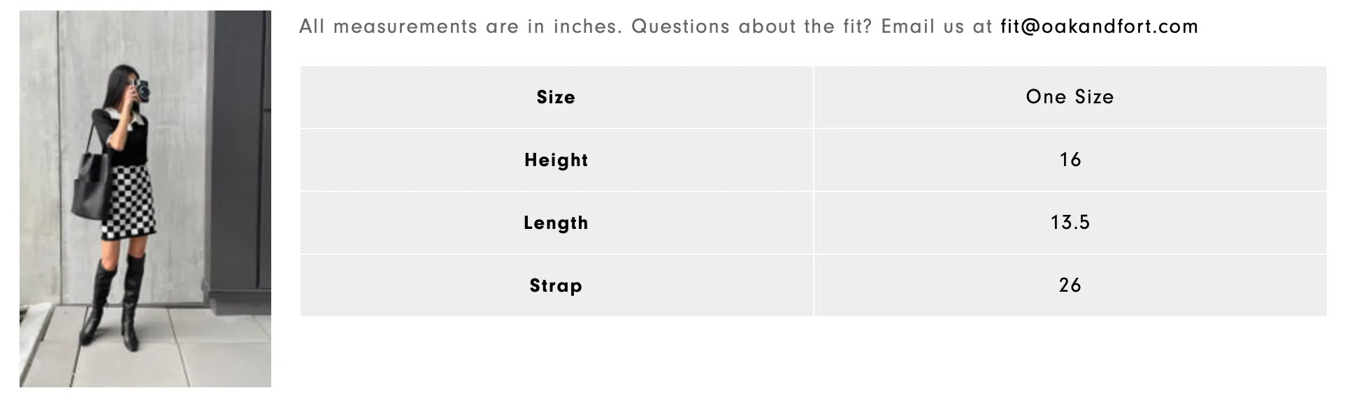
Task: Open the model outfit photo thumbnail
Action: click(x=145, y=199)
